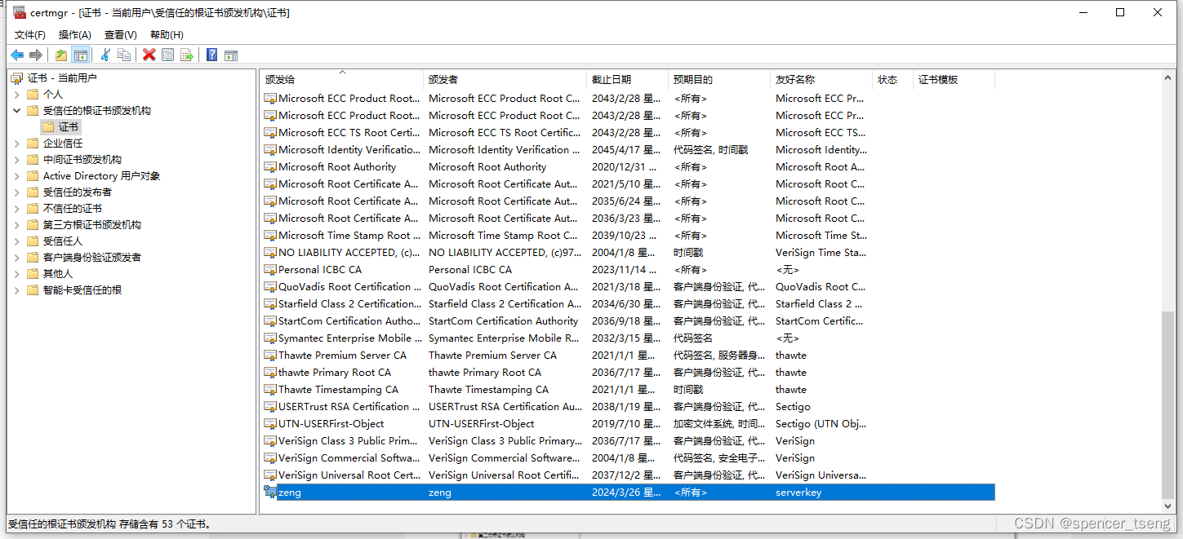Click the Back arrow toolbar icon
Viewport: 1183px width, 539px height.
pyautogui.click(x=17, y=55)
